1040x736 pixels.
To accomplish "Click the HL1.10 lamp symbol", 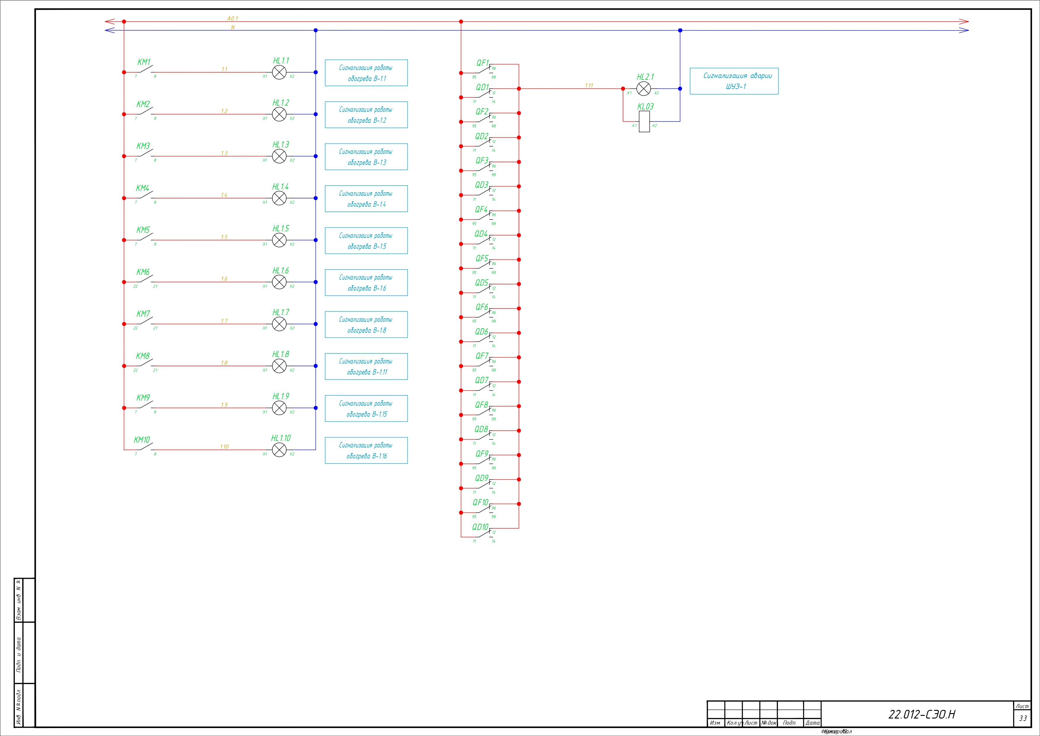I will coord(279,450).
